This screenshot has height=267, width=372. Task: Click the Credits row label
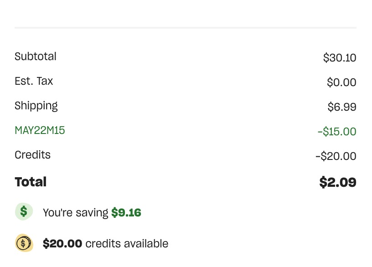[32, 155]
